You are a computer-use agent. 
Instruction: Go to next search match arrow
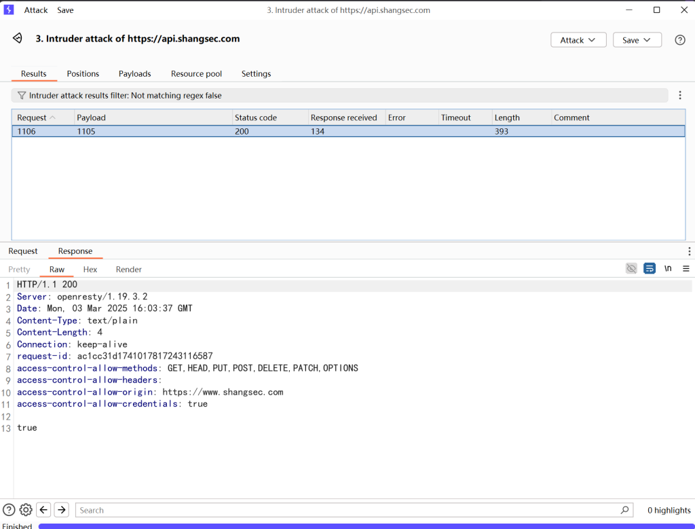point(62,510)
